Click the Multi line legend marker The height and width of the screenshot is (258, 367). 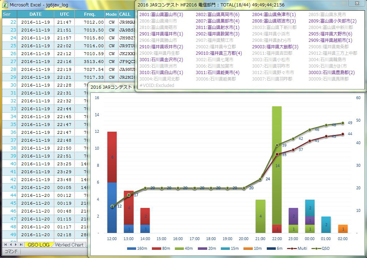click(x=292, y=248)
